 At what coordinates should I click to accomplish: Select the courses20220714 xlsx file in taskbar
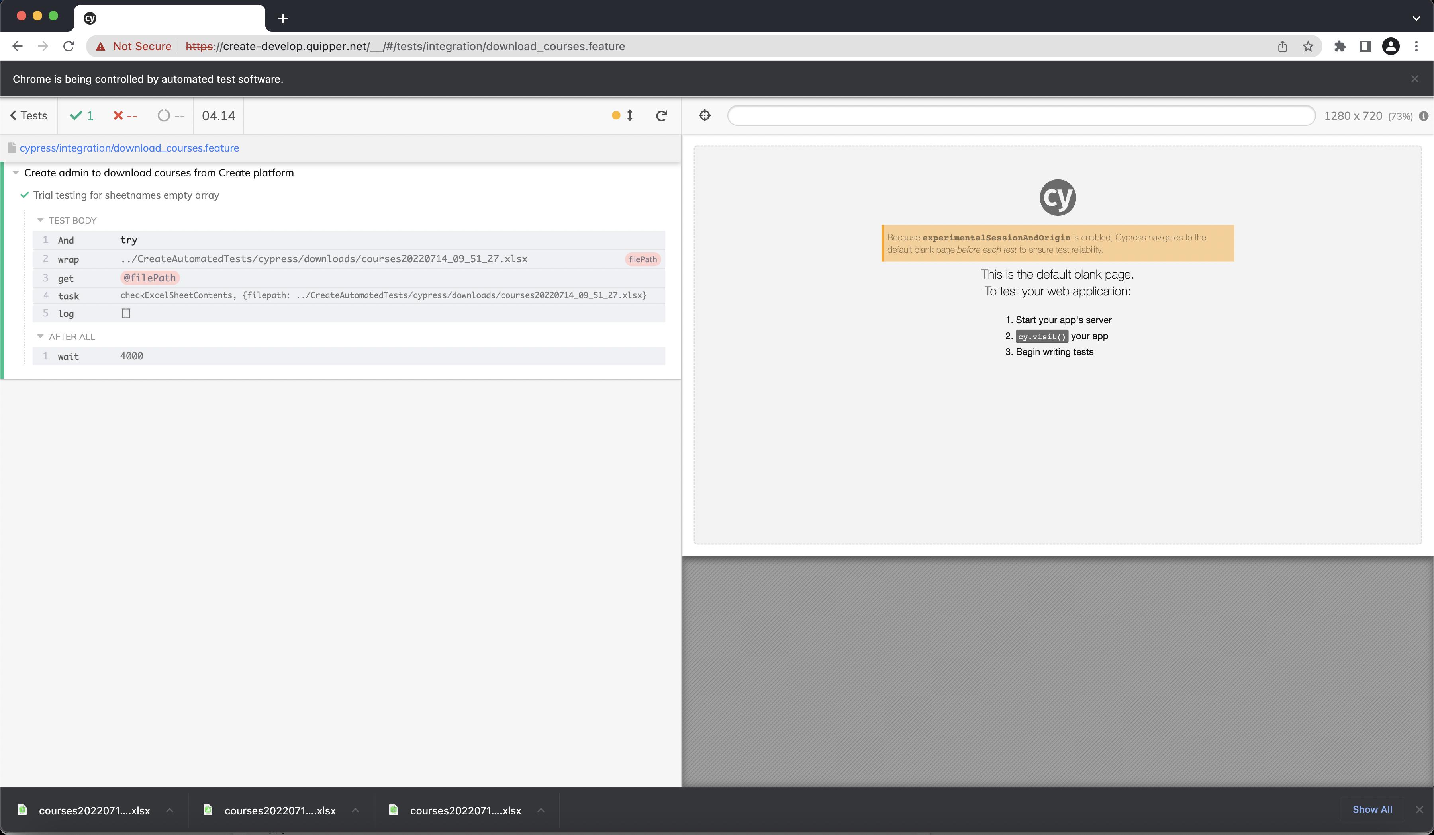click(x=94, y=809)
